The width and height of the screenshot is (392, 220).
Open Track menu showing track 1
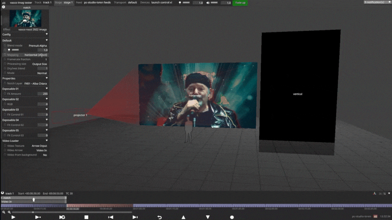point(43,2)
